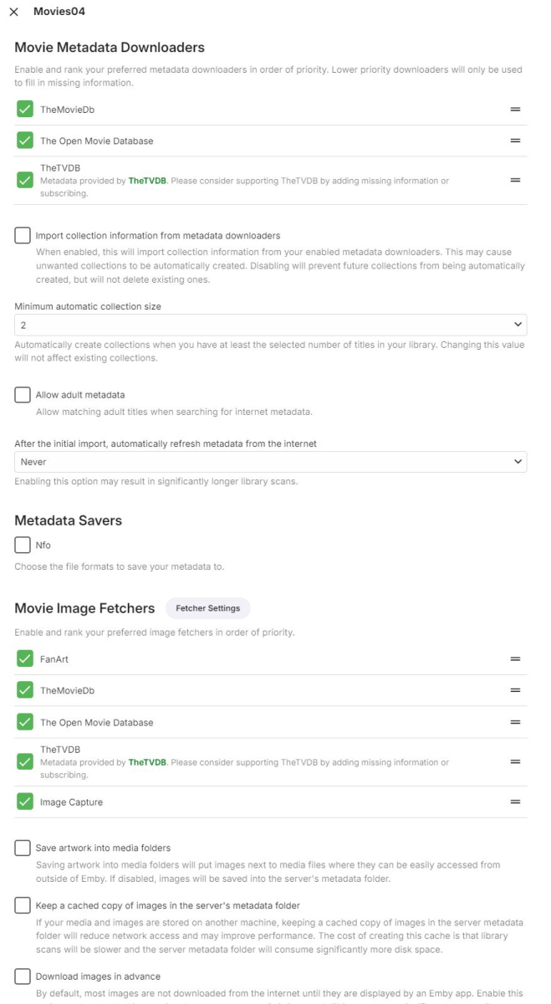Uncheck the FanArt image fetcher

click(x=25, y=659)
